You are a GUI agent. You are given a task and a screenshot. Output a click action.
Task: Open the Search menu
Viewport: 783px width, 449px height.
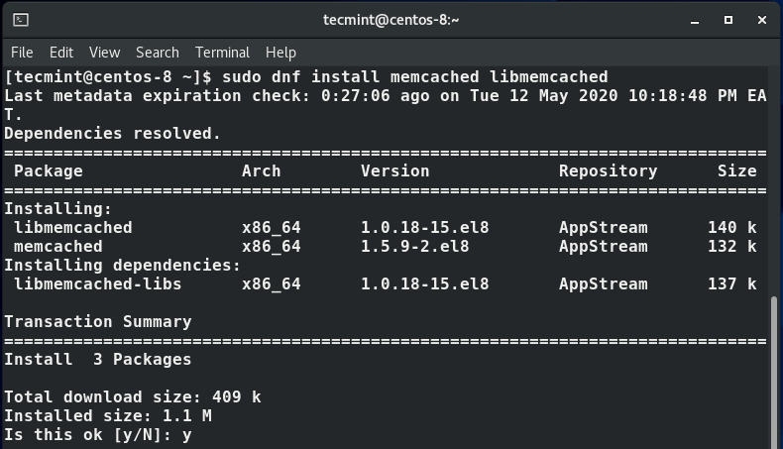point(158,53)
